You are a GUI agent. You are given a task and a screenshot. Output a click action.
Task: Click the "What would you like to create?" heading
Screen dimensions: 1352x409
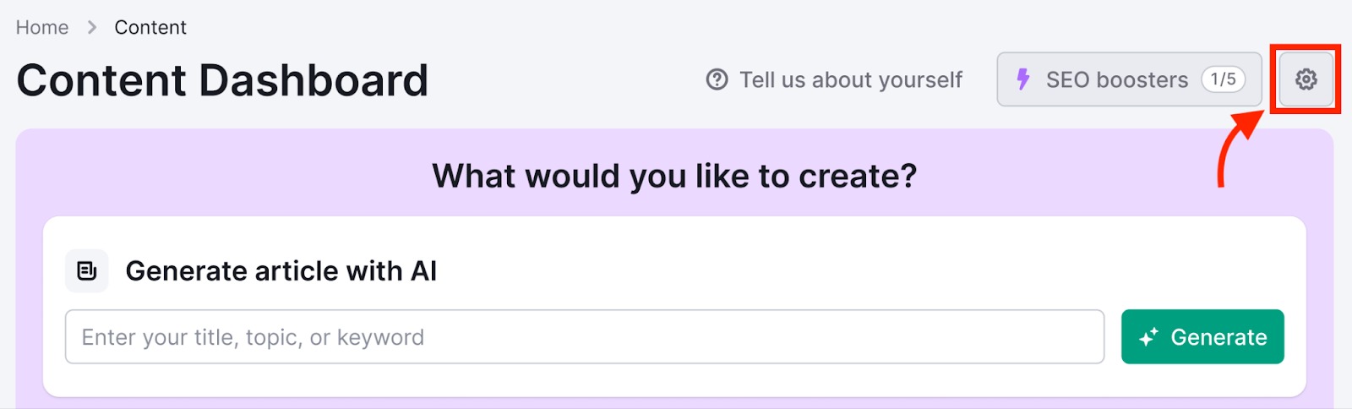[x=674, y=176]
